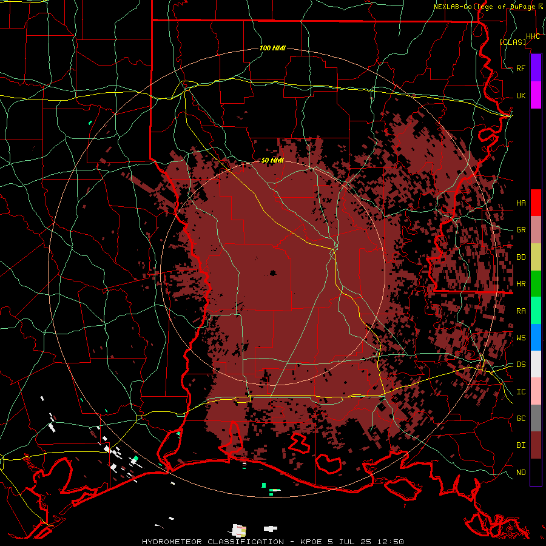Viewport: 546px width, 546px height.
Task: Click the GR pink-brown legend swatch
Action: (536, 230)
